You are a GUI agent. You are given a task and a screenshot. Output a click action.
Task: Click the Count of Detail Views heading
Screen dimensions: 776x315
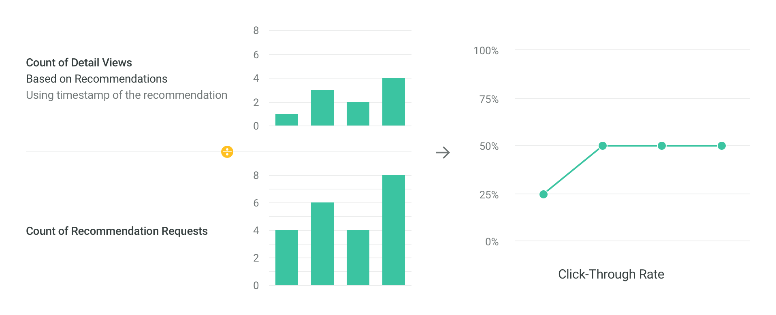[79, 62]
